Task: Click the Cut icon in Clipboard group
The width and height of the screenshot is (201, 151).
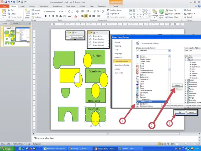Action: point(12,10)
